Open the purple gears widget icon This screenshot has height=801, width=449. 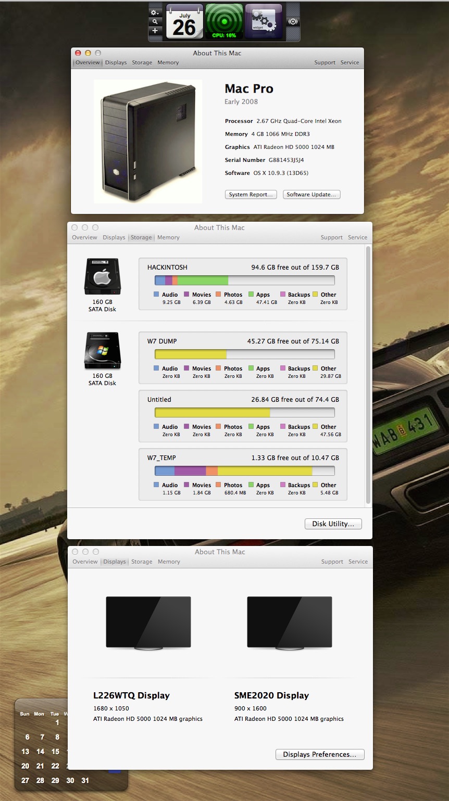(x=264, y=21)
